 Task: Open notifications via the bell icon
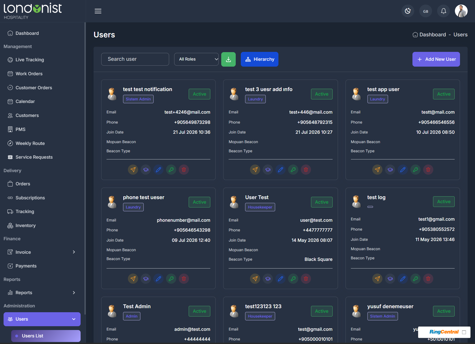point(443,11)
